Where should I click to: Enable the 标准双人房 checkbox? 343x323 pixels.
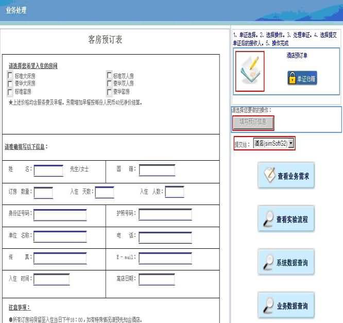pyautogui.click(x=109, y=76)
